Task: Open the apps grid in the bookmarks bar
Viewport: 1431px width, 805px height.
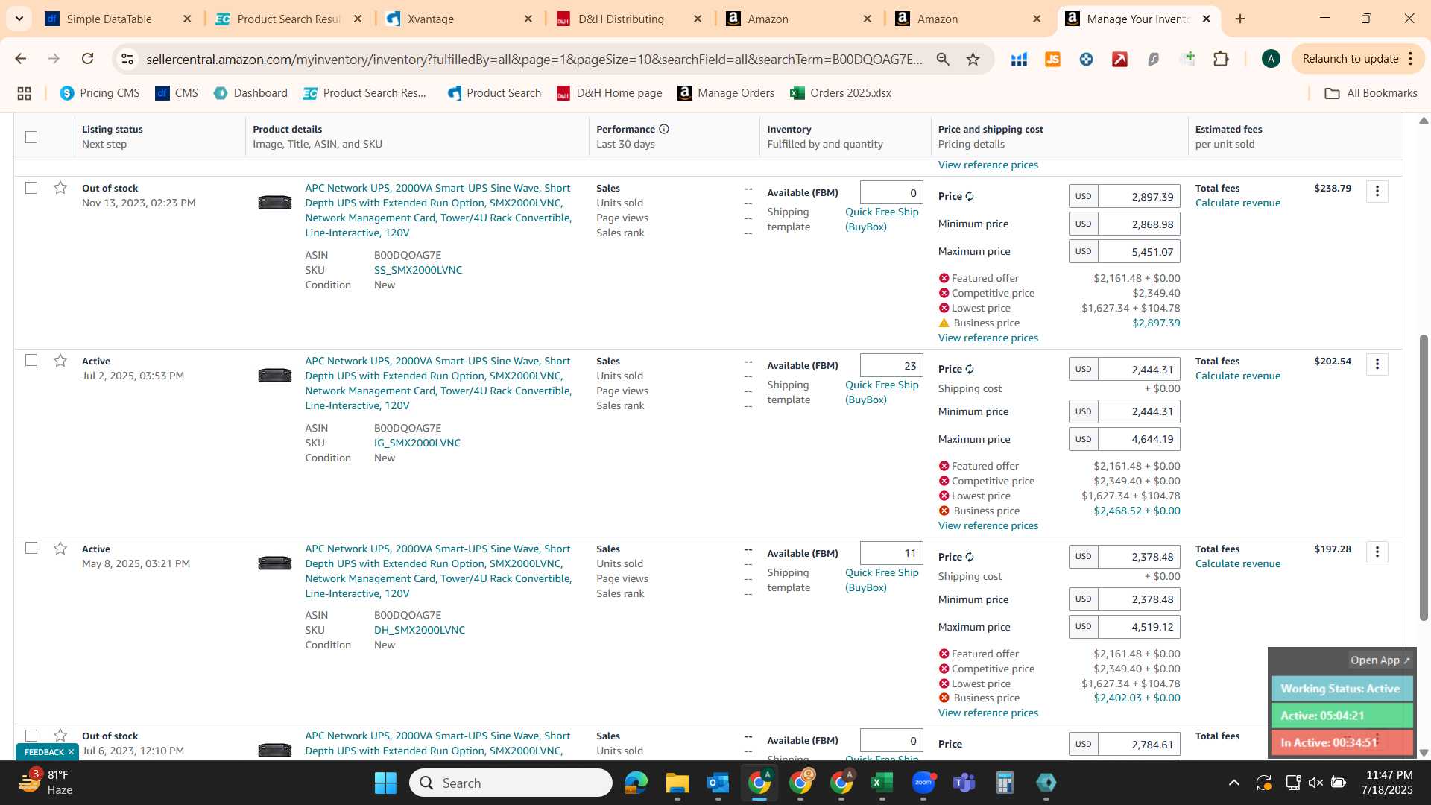Action: [x=24, y=93]
